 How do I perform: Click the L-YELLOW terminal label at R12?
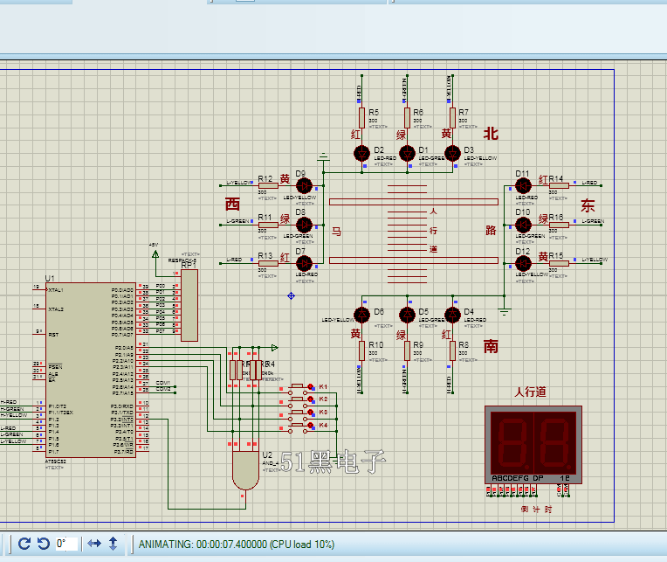click(239, 182)
